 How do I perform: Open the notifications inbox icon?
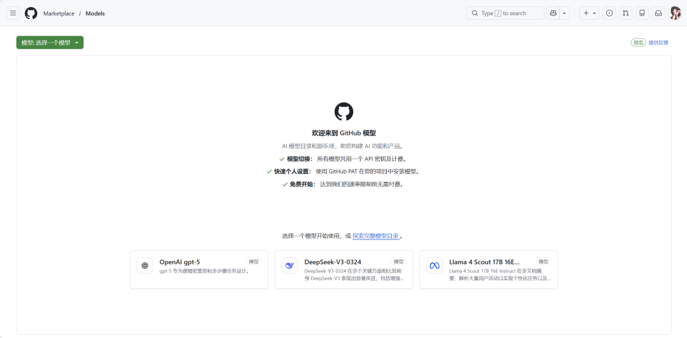pos(658,13)
